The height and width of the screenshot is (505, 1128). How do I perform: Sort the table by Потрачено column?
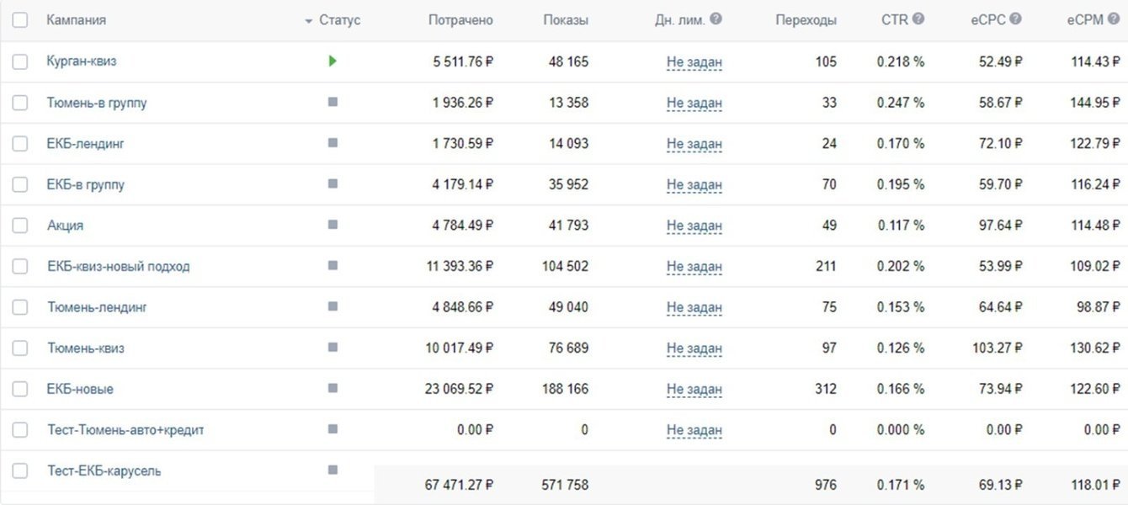460,20
